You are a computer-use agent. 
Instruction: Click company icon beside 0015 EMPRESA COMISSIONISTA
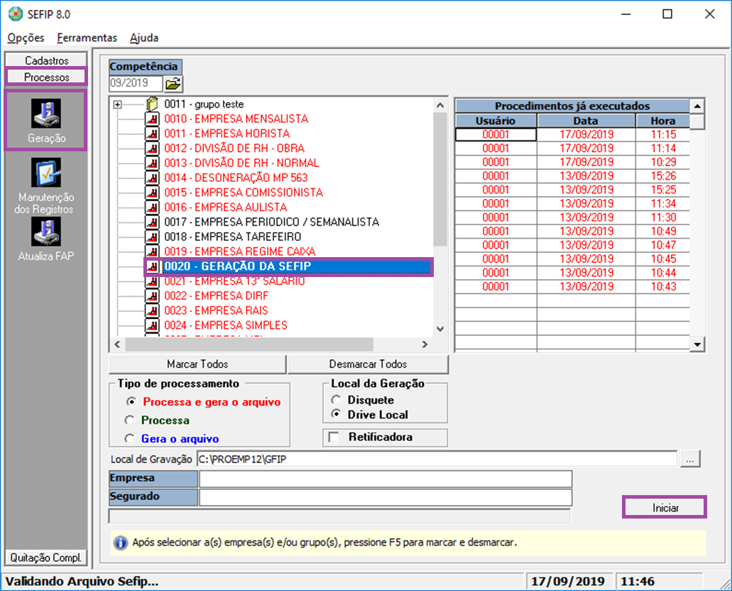(x=152, y=193)
